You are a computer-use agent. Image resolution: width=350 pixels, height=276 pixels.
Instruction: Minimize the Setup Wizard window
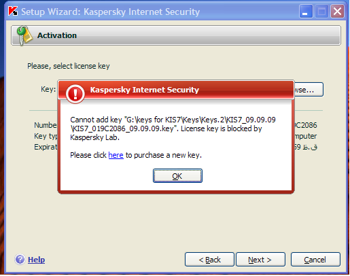click(x=306, y=12)
